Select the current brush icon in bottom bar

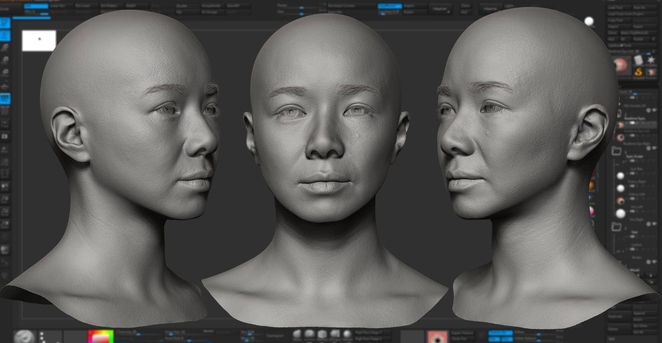(x=24, y=337)
